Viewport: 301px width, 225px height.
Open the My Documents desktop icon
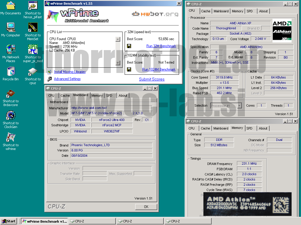(11, 8)
